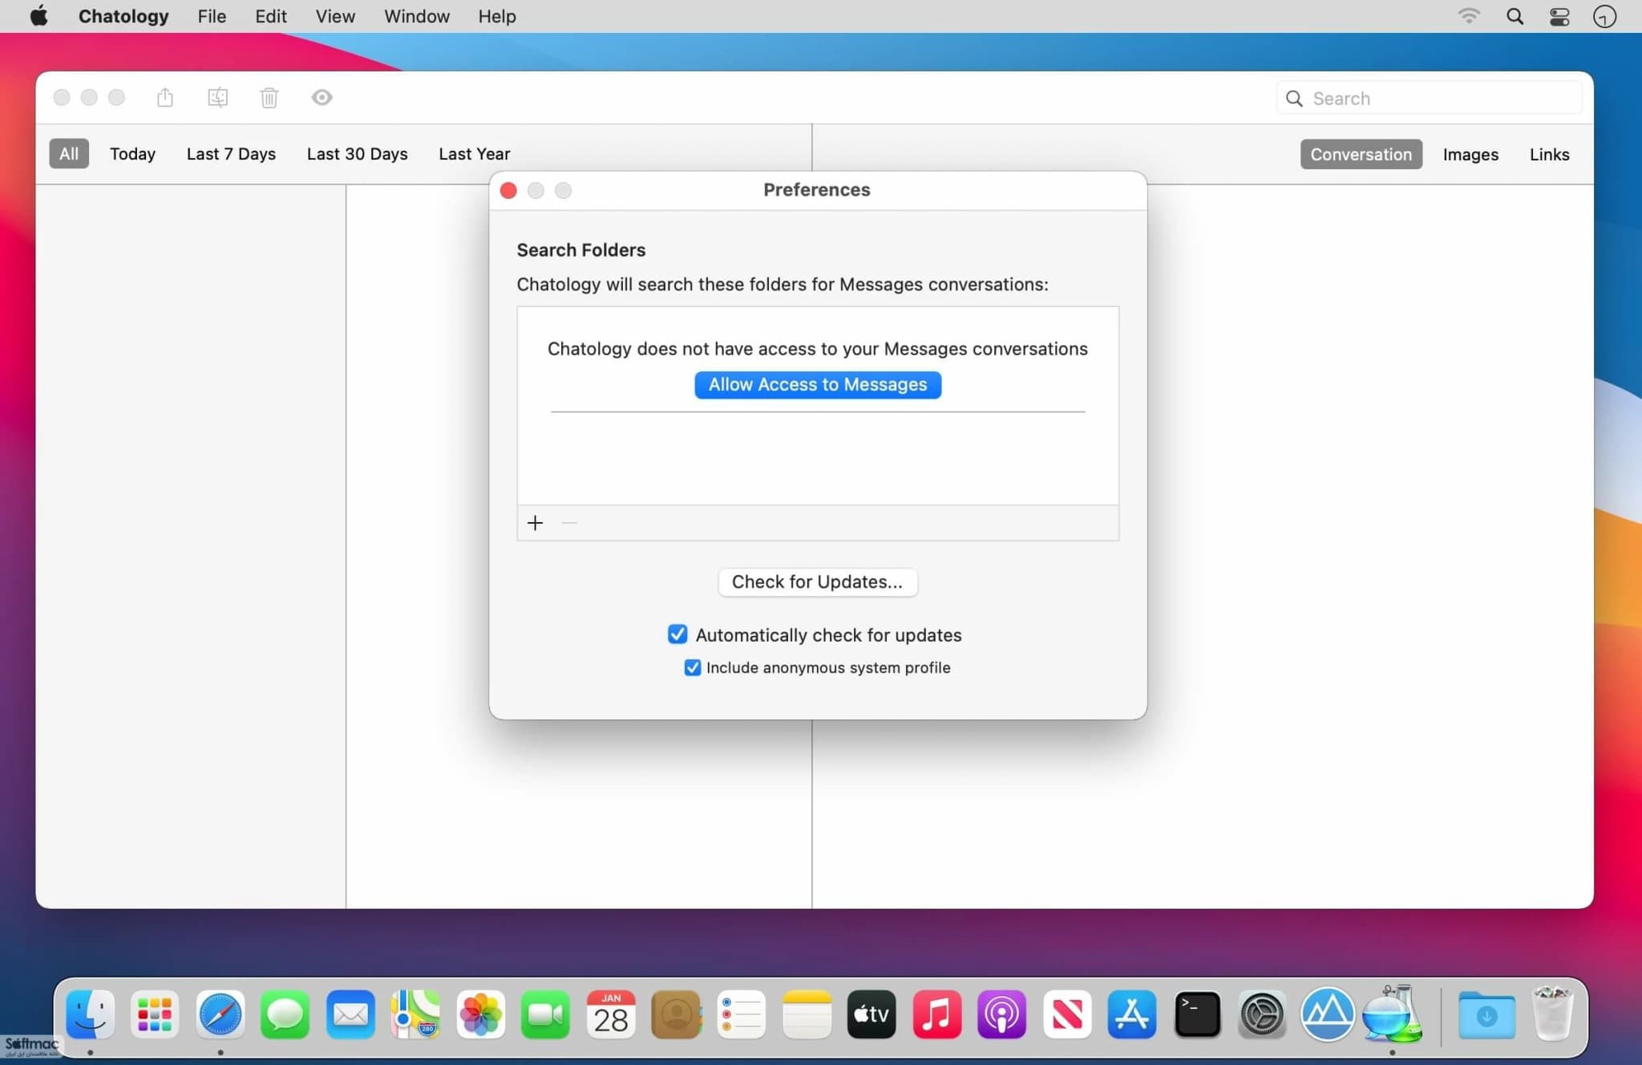The width and height of the screenshot is (1642, 1065).
Task: Open Reminders from the dock
Action: coord(741,1014)
